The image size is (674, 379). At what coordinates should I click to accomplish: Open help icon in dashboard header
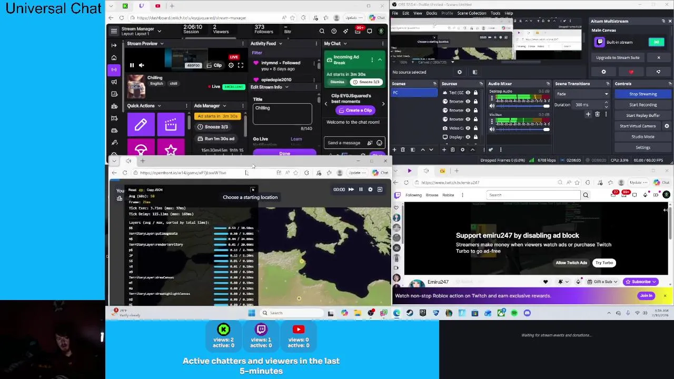point(334,31)
